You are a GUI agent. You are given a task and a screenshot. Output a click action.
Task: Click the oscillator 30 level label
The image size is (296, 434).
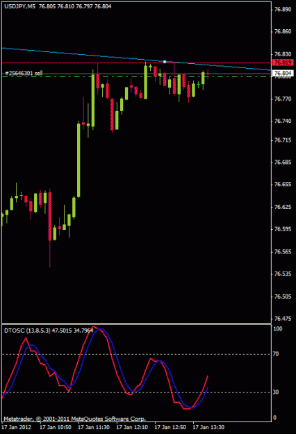tap(276, 392)
